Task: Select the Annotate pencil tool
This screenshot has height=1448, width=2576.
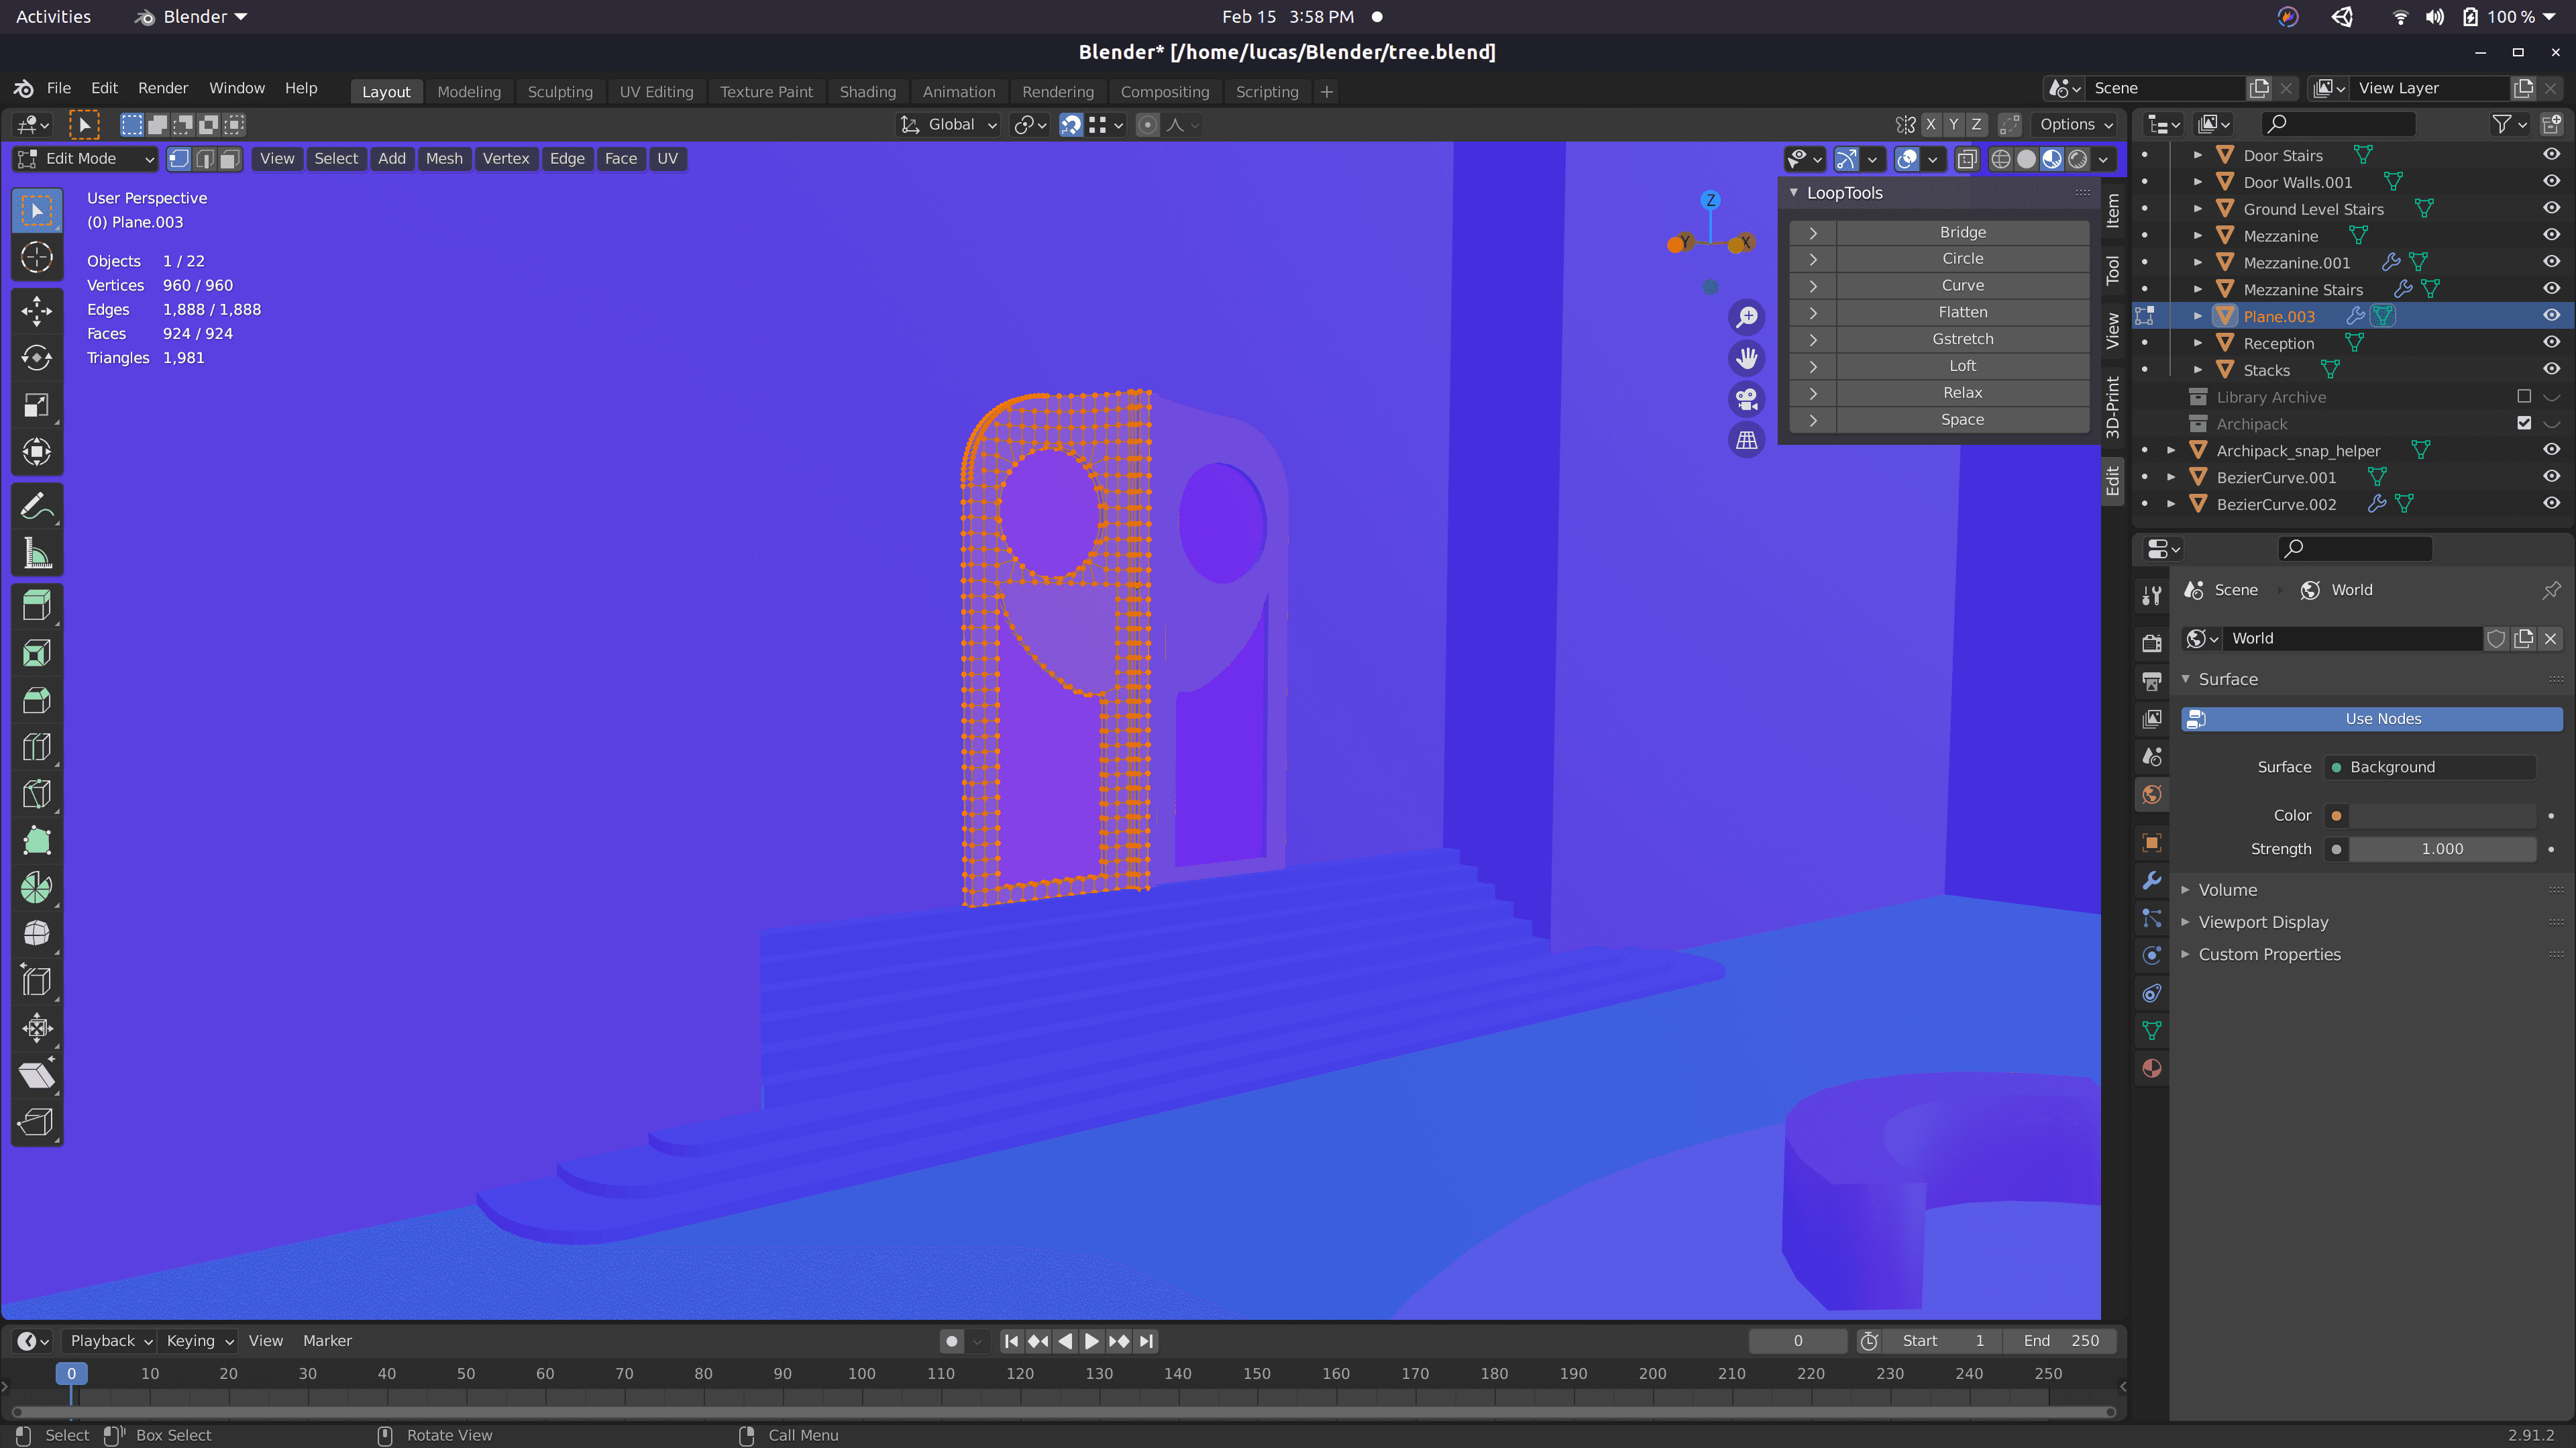Action: (x=37, y=506)
